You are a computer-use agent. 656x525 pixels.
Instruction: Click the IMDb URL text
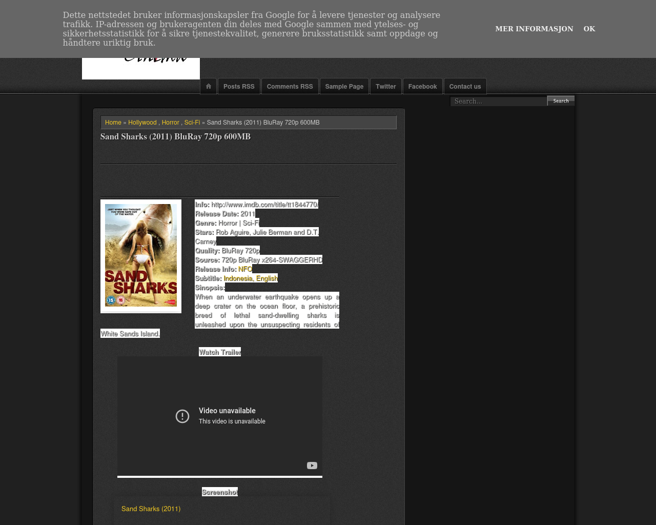click(x=265, y=205)
